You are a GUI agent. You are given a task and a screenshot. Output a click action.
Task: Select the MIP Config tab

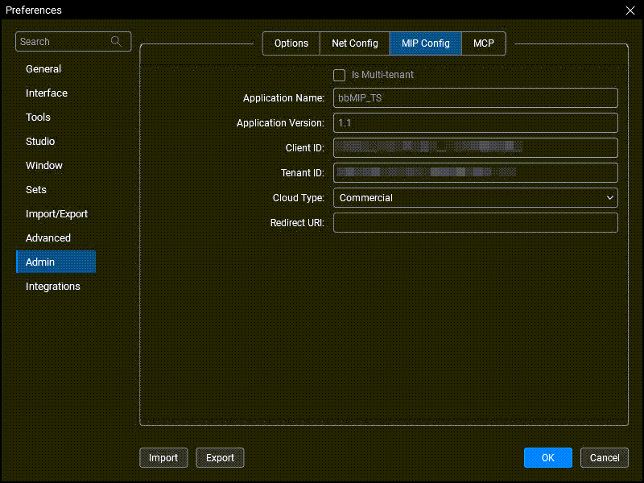pos(425,43)
